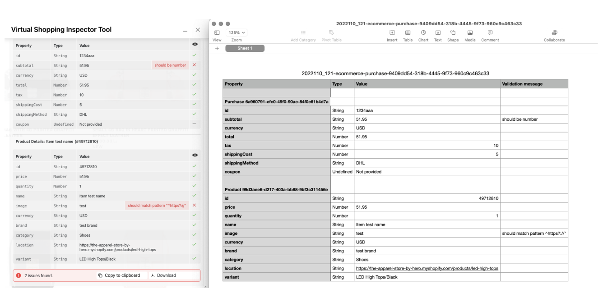Screen dimensions: 603x293
Task: Open the apparel store link in the Numbers table
Action: [x=427, y=268]
